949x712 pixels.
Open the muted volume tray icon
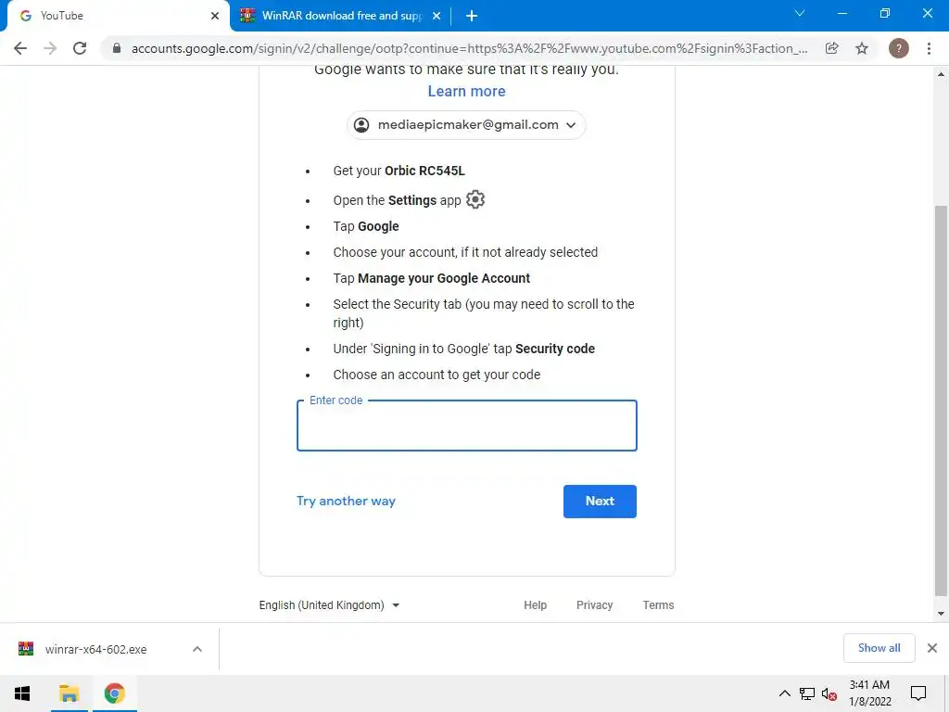(829, 694)
